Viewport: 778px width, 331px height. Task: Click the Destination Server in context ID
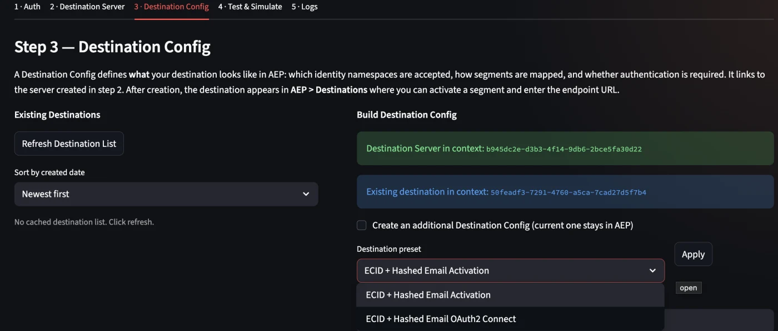click(x=564, y=149)
